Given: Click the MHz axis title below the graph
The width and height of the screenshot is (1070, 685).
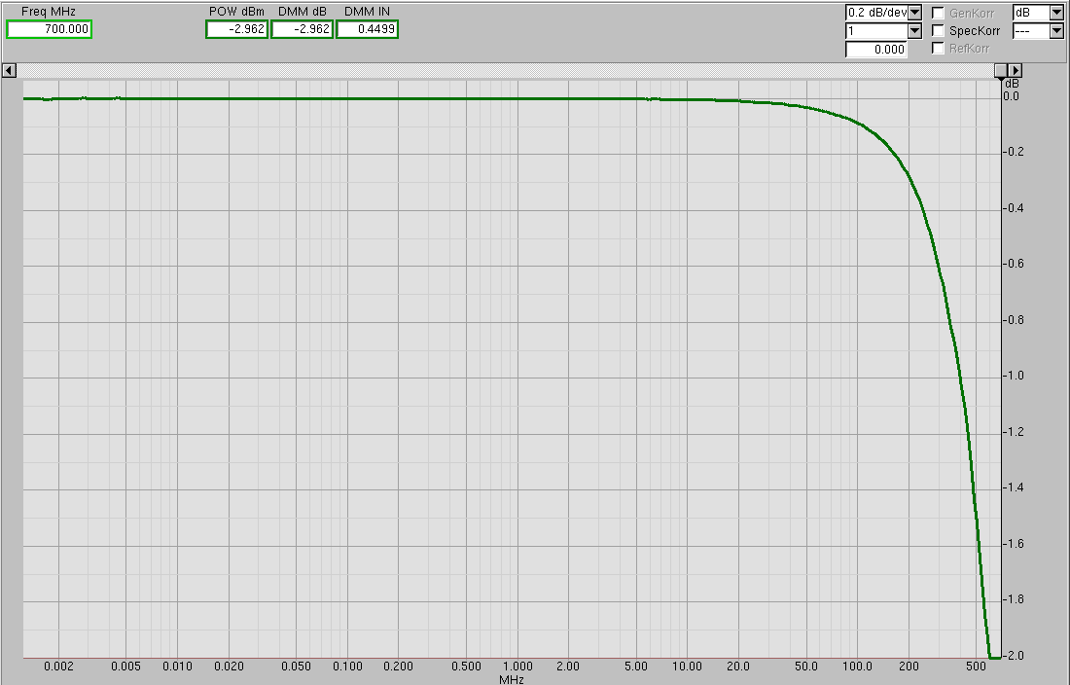Looking at the screenshot, I should click(x=511, y=679).
